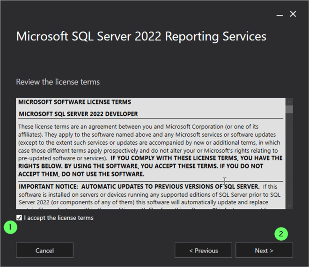This screenshot has height=267, width=309.
Task: Click the 'Microsoft Software License Terms' heading
Action: coord(74,102)
